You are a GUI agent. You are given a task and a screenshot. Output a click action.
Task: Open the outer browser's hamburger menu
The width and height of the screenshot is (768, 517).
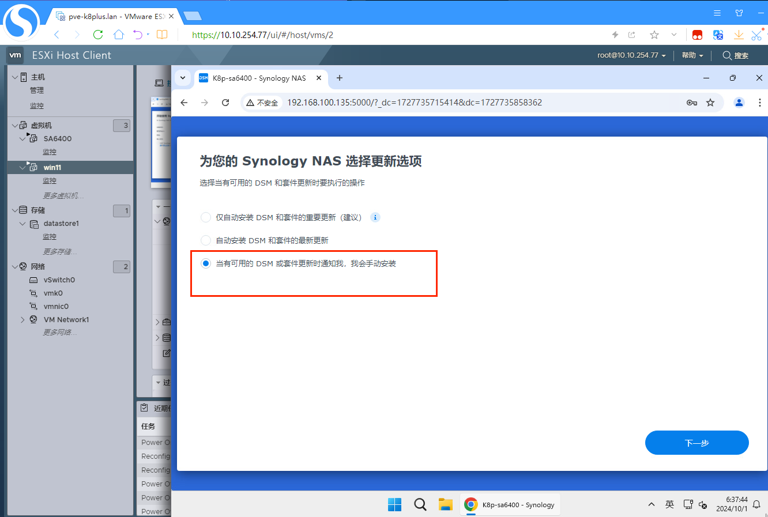717,13
